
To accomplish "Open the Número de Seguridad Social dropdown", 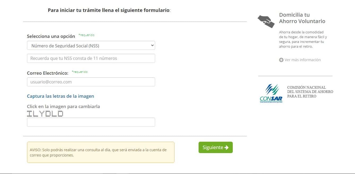I will [x=91, y=45].
